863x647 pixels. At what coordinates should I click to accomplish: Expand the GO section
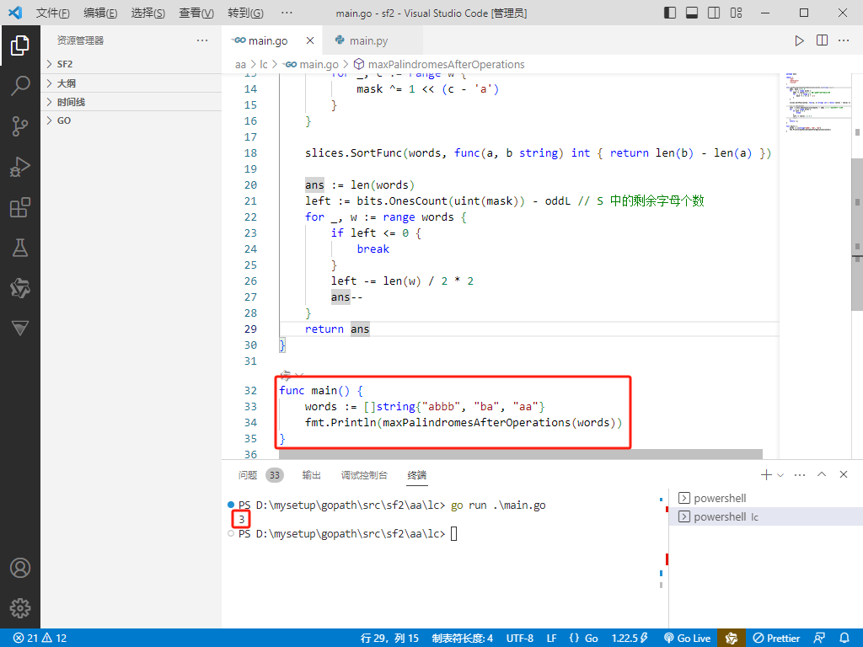[x=131, y=120]
